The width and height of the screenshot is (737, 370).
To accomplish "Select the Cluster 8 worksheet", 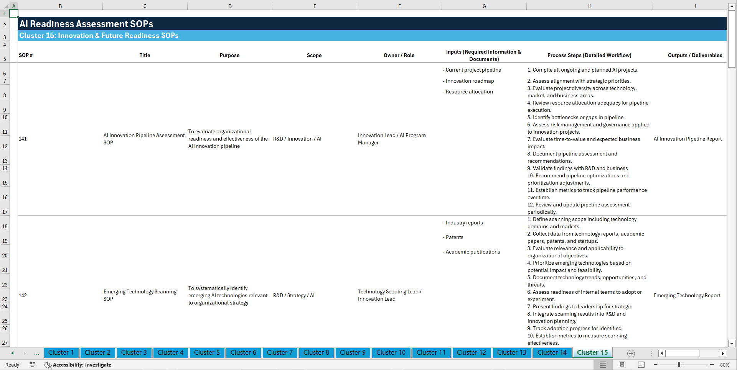I will coord(316,353).
